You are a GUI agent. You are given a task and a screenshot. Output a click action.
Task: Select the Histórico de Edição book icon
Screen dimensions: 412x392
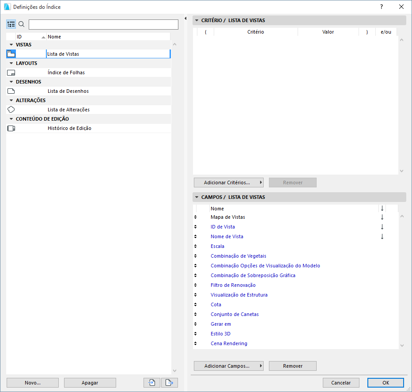point(11,128)
